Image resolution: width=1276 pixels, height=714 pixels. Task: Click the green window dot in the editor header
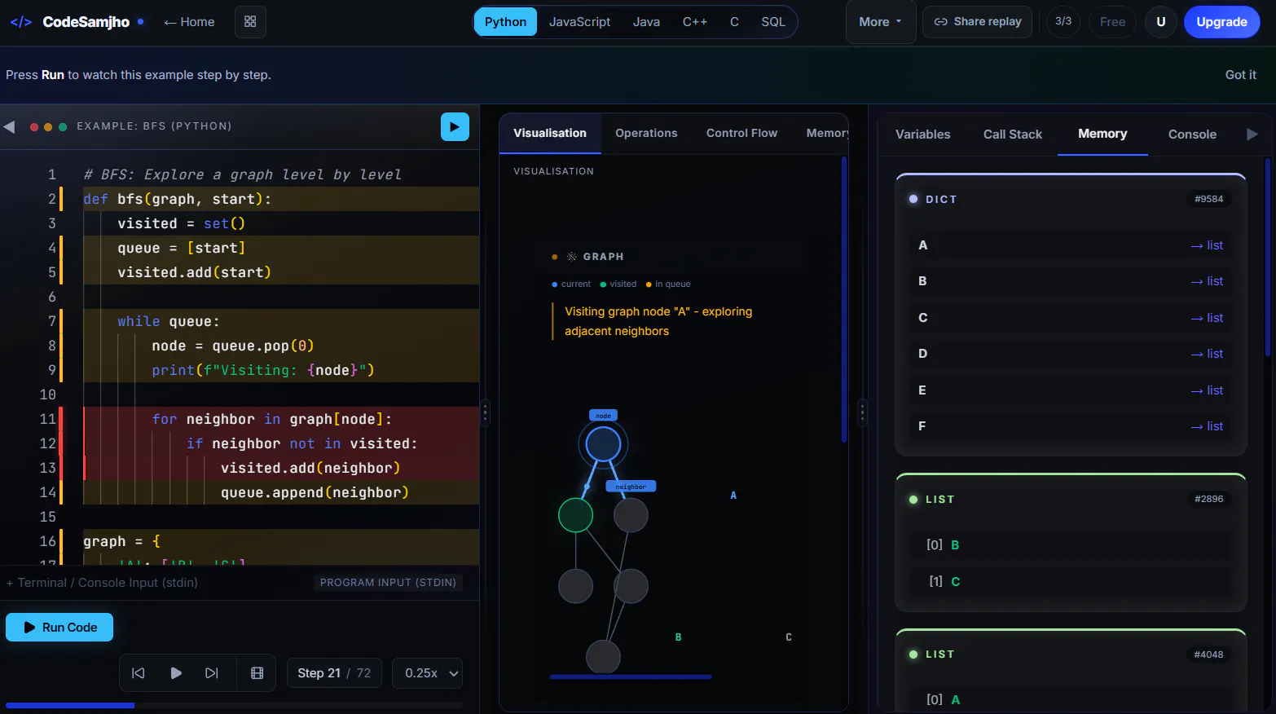63,127
